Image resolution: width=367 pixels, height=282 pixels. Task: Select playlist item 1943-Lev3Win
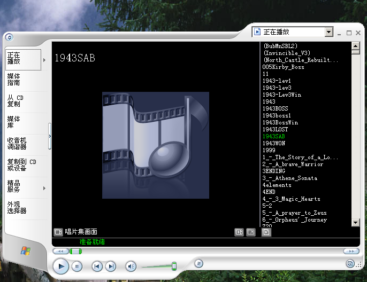click(x=282, y=95)
